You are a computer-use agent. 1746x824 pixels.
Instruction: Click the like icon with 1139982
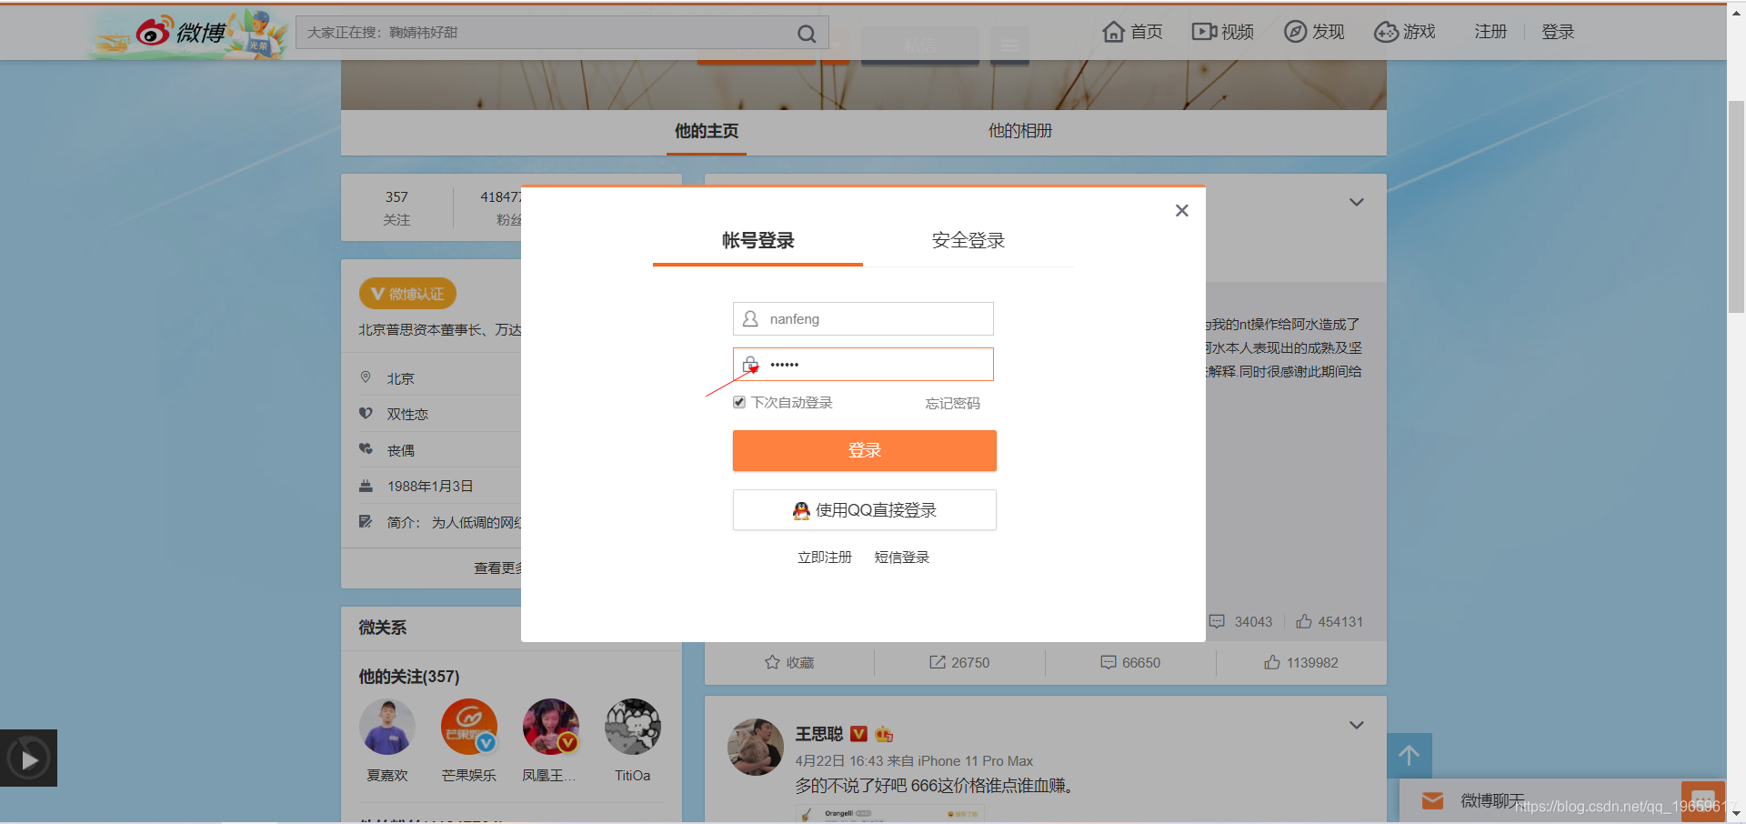click(1272, 662)
